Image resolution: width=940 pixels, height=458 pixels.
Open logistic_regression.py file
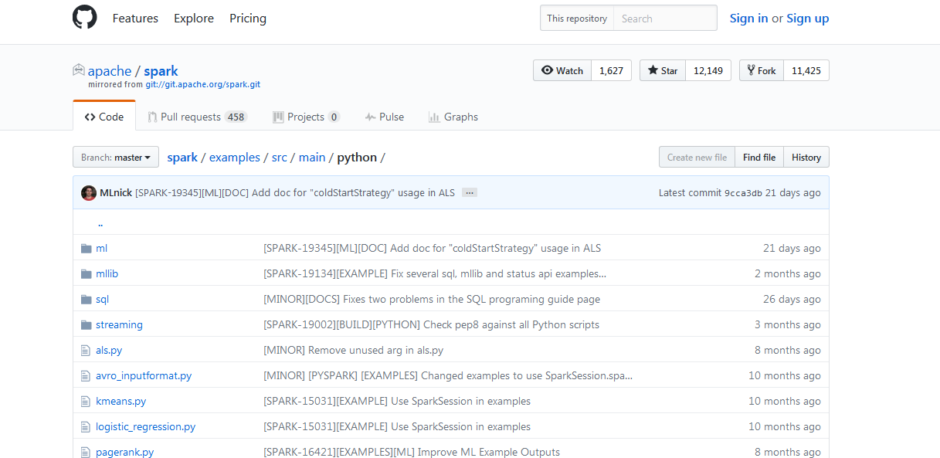point(145,426)
